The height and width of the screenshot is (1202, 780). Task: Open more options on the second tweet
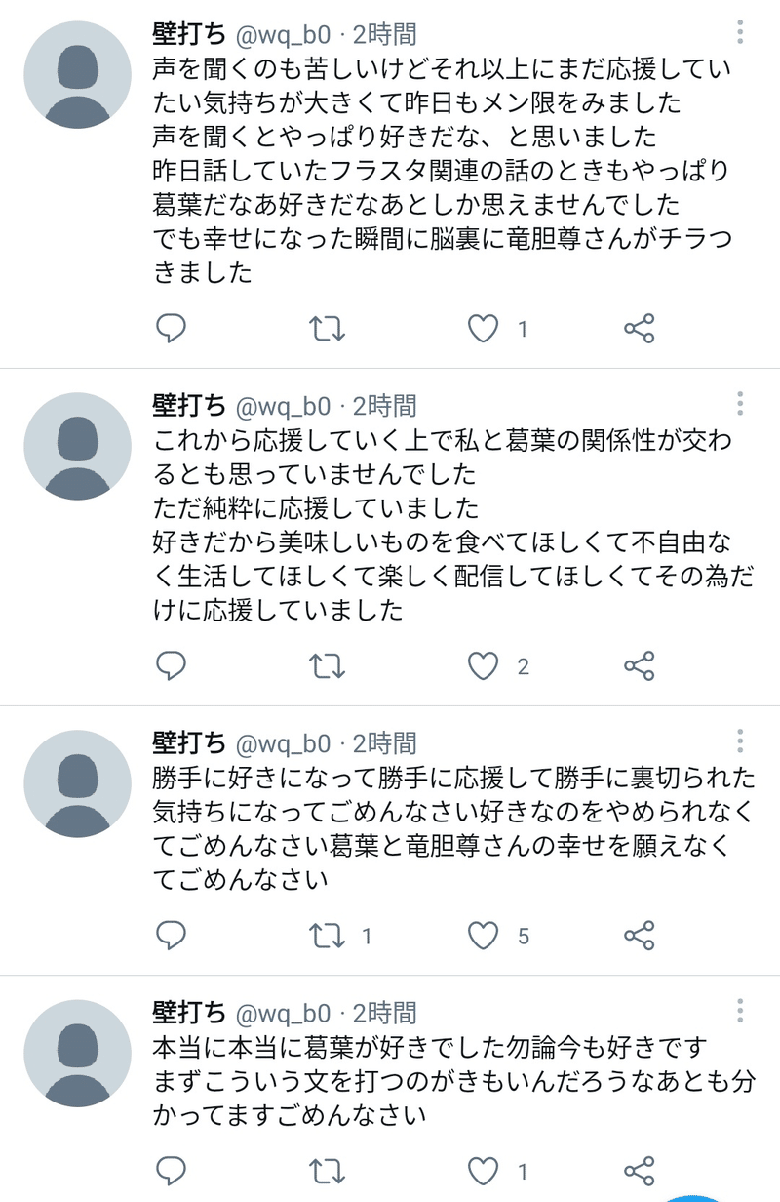741,404
